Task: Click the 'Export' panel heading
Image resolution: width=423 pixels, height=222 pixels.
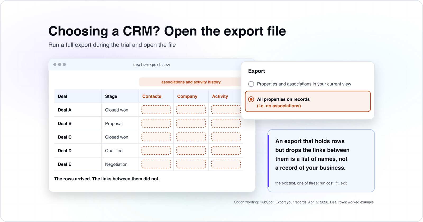Action: [x=256, y=71]
